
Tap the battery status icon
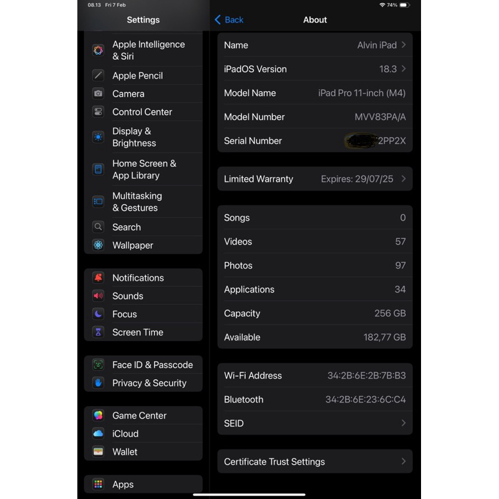coord(404,5)
